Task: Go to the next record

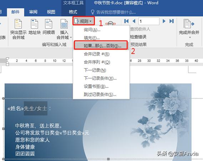Action: pyautogui.click(x=164, y=21)
